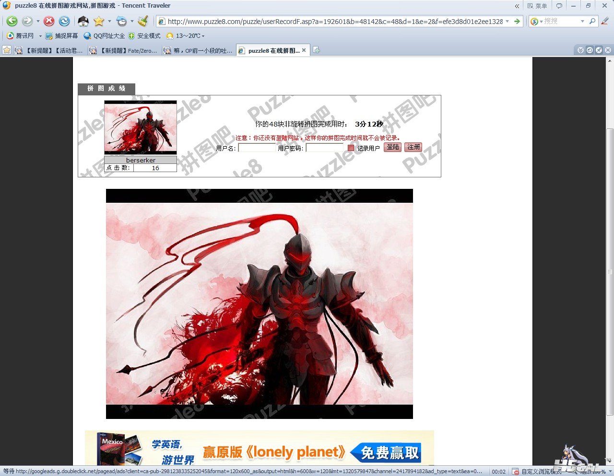Click the page vertical scrollbar thumb
614x476 pixels.
610,272
